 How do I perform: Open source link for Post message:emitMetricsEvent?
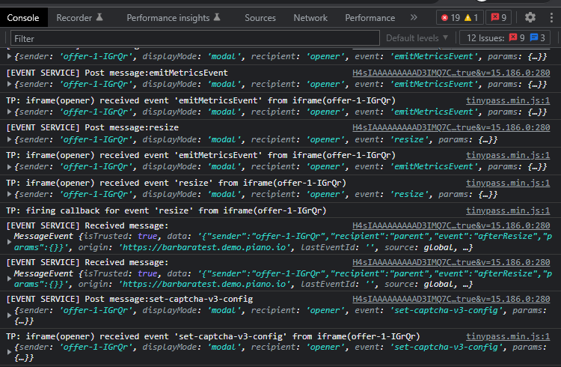(x=451, y=73)
